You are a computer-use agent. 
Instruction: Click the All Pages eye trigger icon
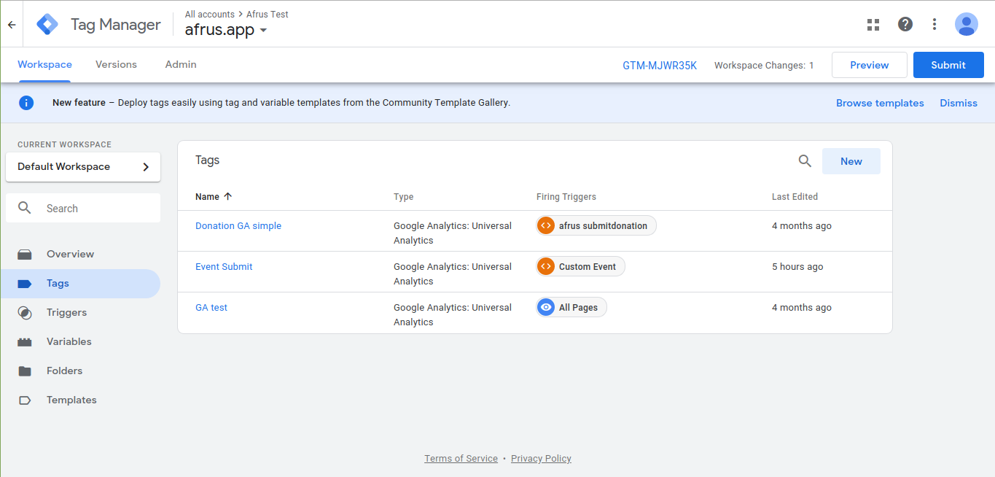coord(546,308)
